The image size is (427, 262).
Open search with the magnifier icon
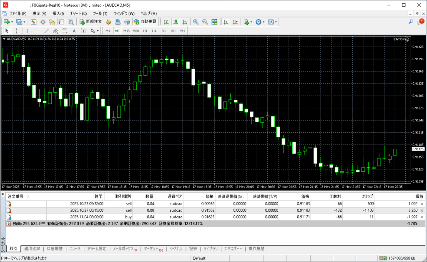coord(411,22)
